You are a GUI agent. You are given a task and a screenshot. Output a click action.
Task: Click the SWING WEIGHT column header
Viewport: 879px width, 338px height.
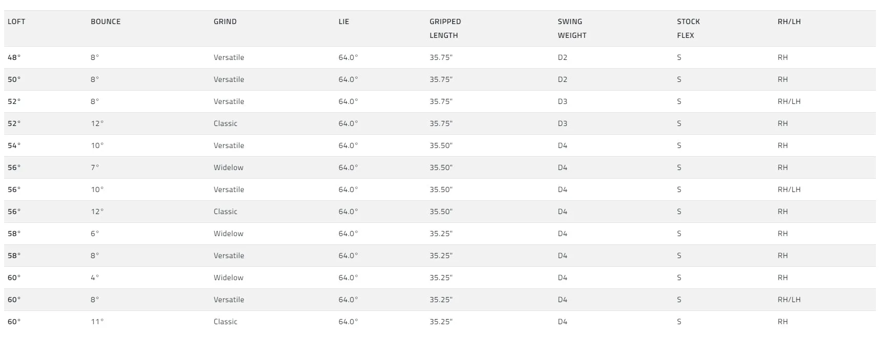(572, 28)
